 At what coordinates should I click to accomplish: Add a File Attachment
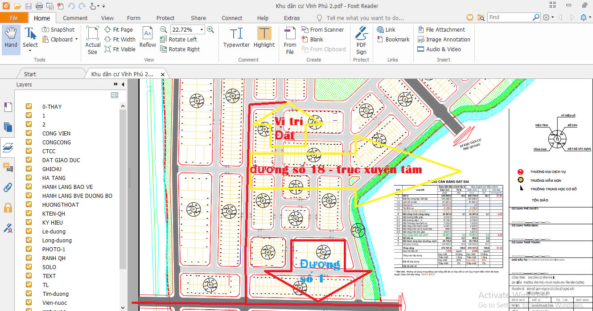[441, 29]
